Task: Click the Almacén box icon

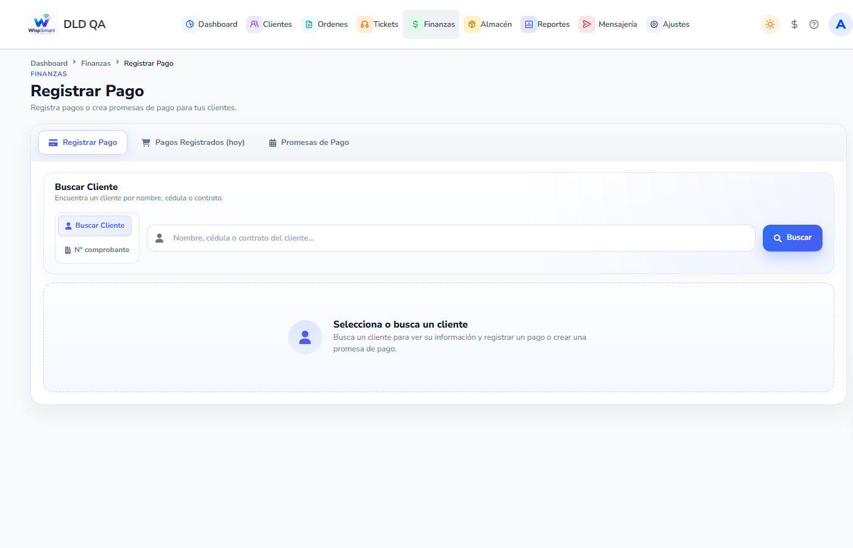Action: (472, 24)
